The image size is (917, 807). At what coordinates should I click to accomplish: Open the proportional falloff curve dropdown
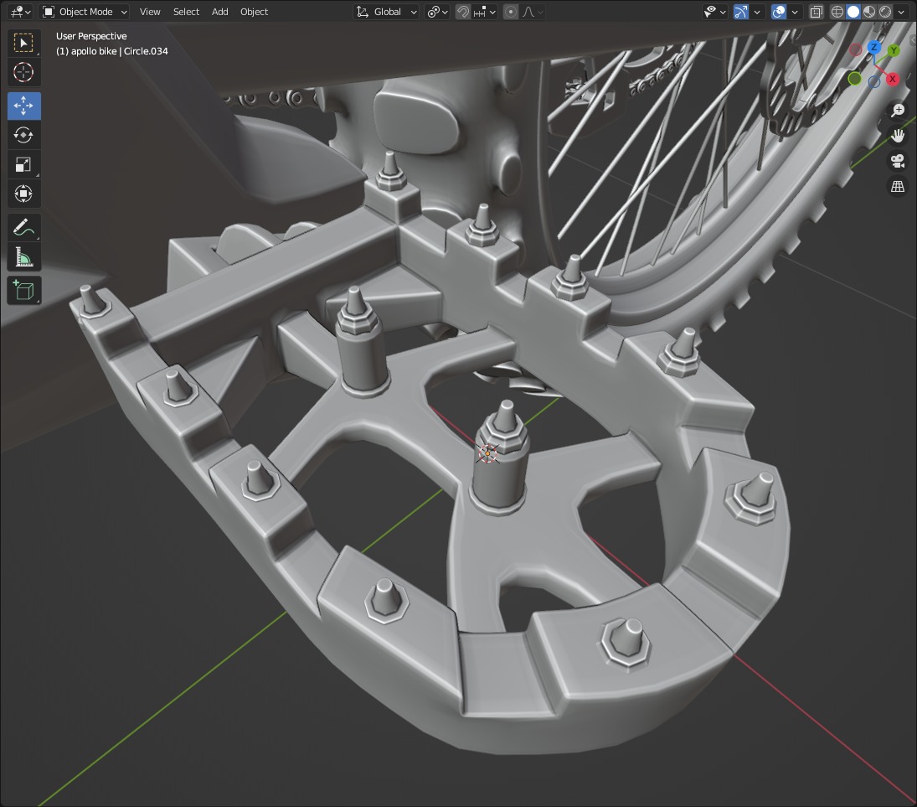point(532,12)
